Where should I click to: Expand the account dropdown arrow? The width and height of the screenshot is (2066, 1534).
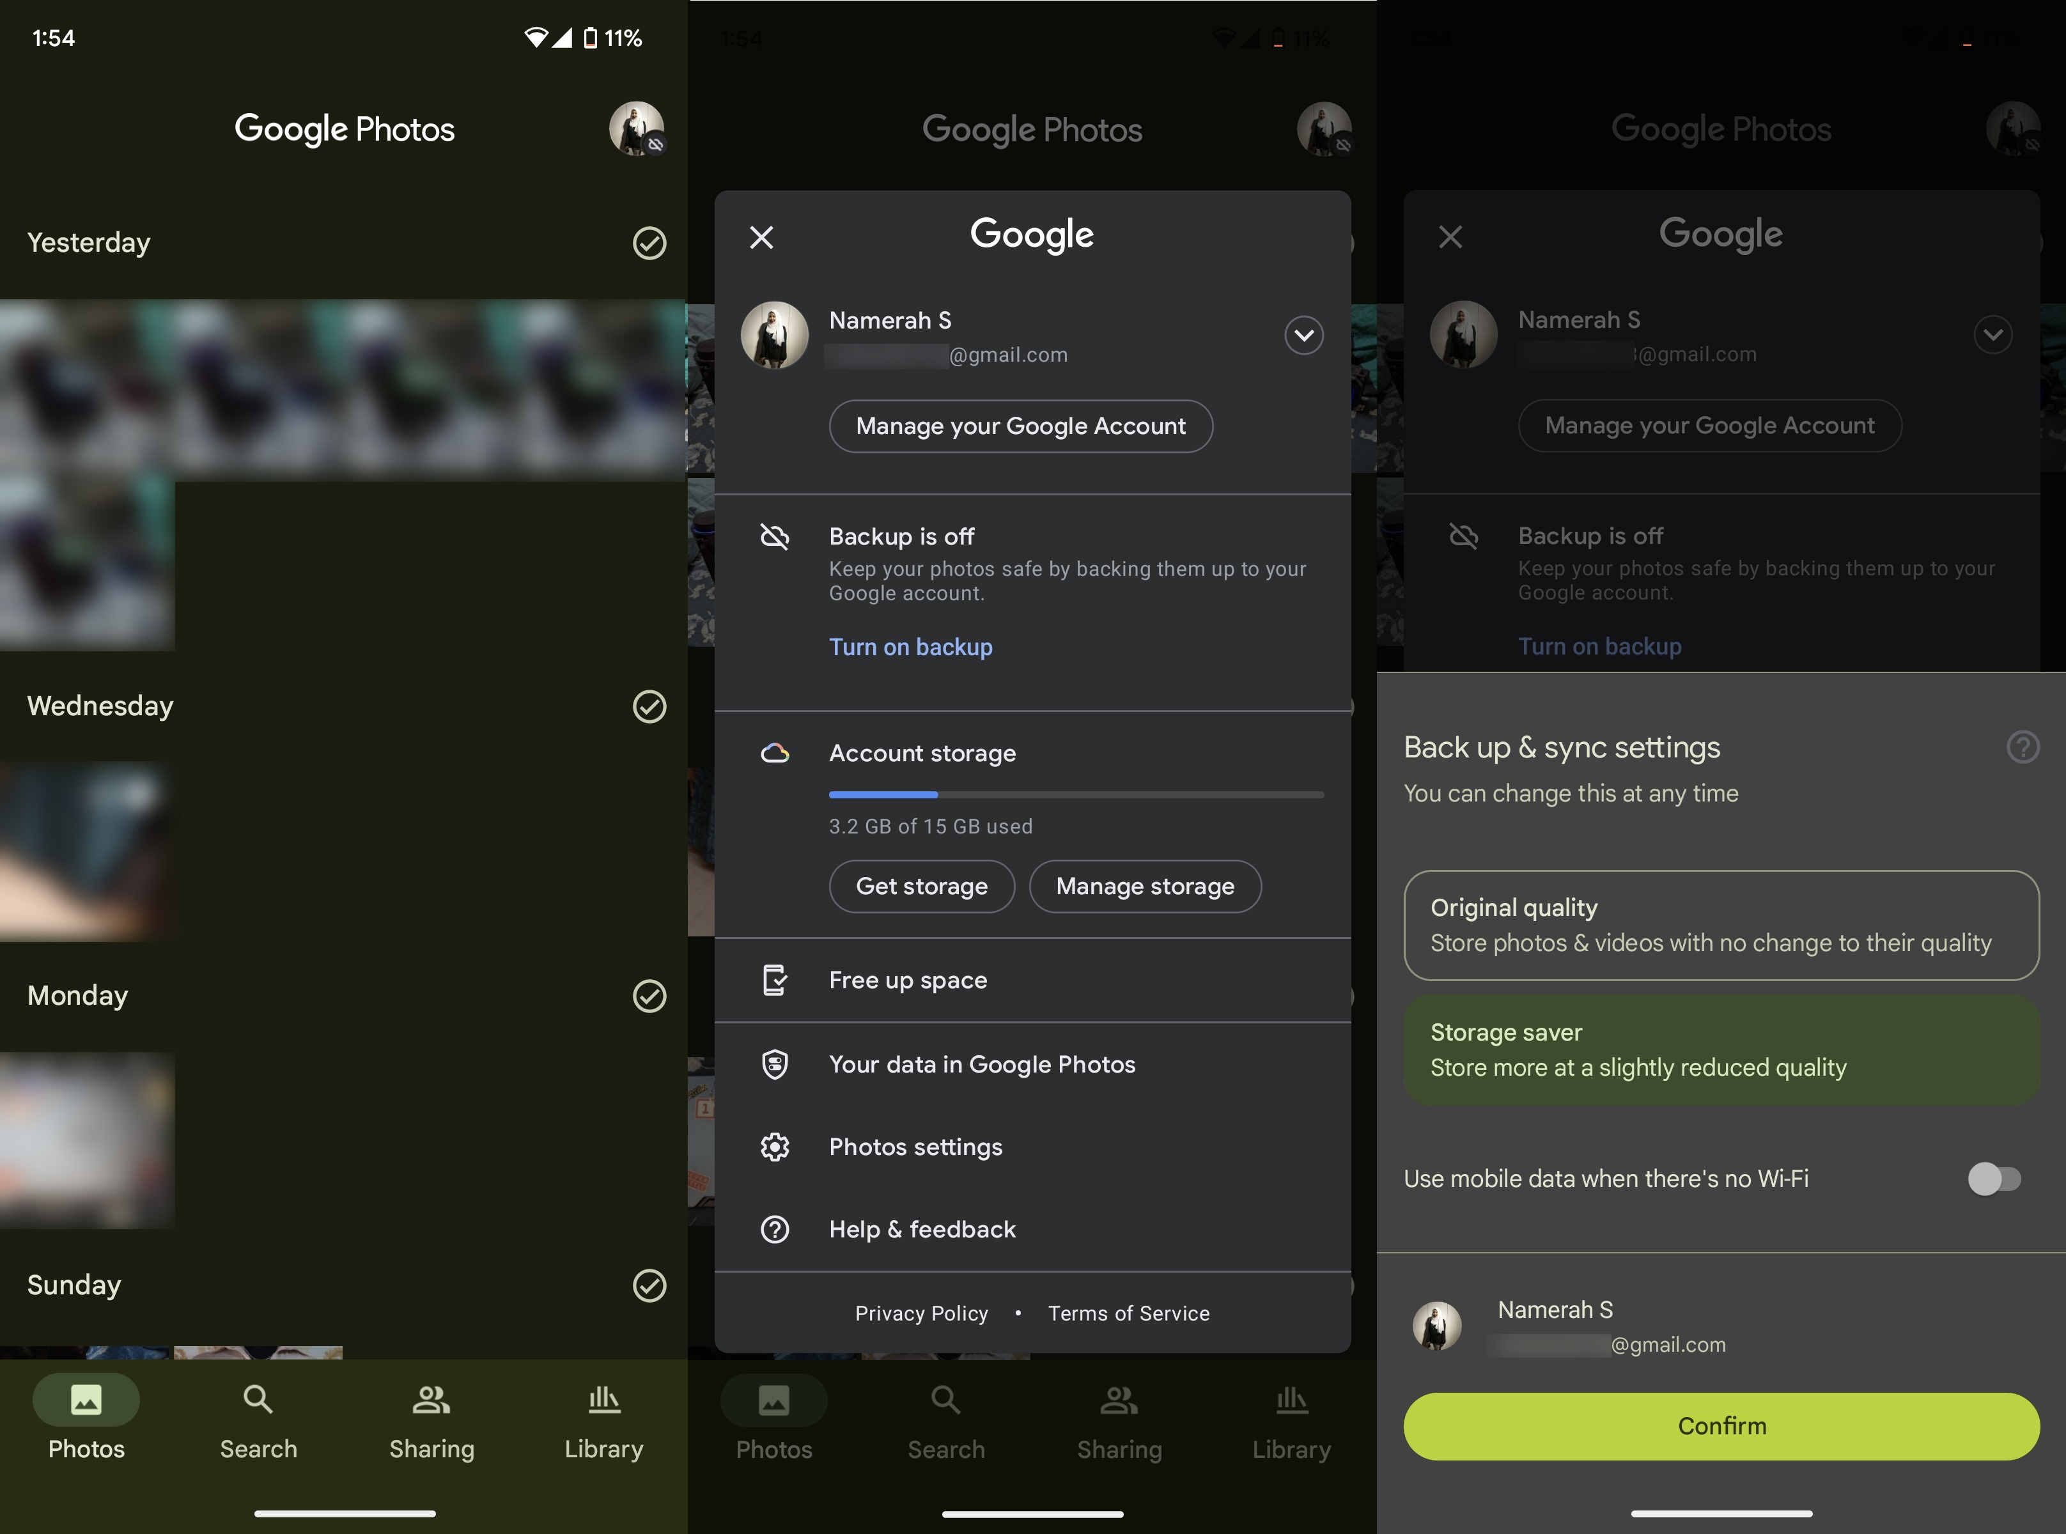[x=1305, y=335]
